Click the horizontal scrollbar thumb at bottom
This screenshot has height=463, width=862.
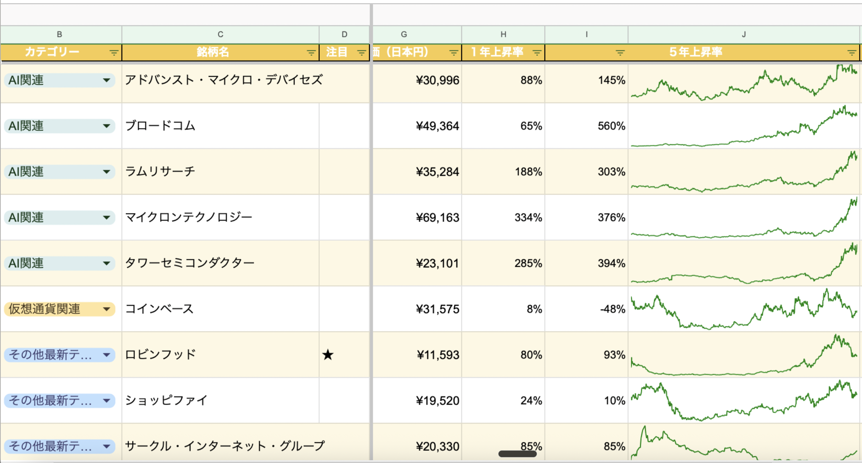point(517,454)
